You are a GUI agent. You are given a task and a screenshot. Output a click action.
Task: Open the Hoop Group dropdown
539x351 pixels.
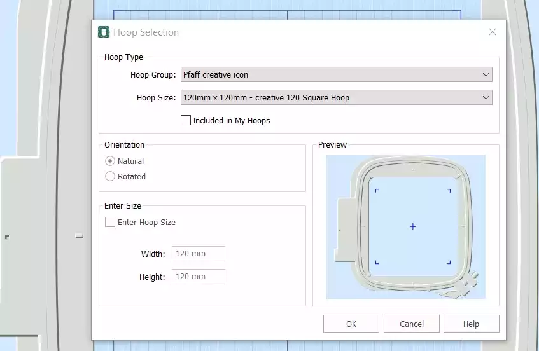[x=336, y=74]
